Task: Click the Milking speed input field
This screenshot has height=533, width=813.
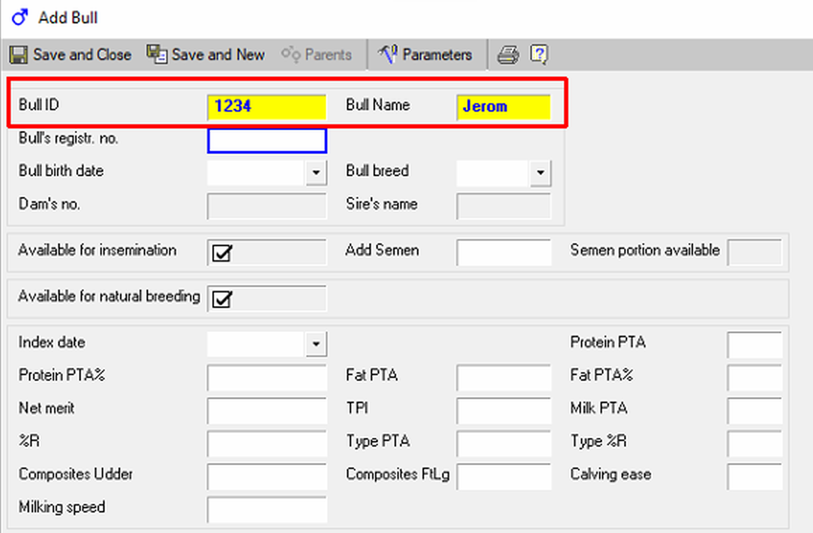Action: pos(267,510)
